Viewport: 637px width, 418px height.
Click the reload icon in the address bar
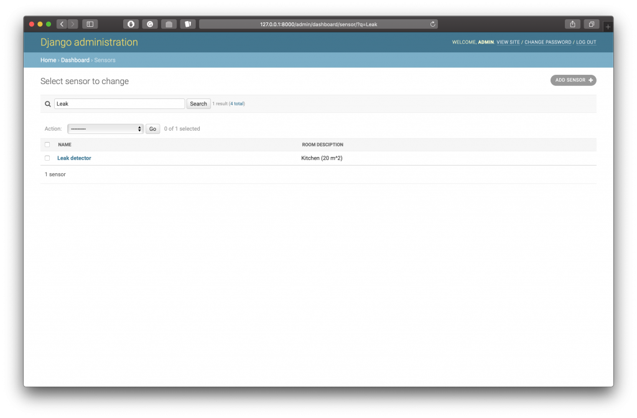pyautogui.click(x=433, y=24)
